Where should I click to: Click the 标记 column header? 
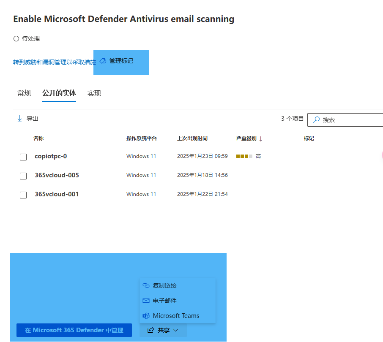click(309, 138)
